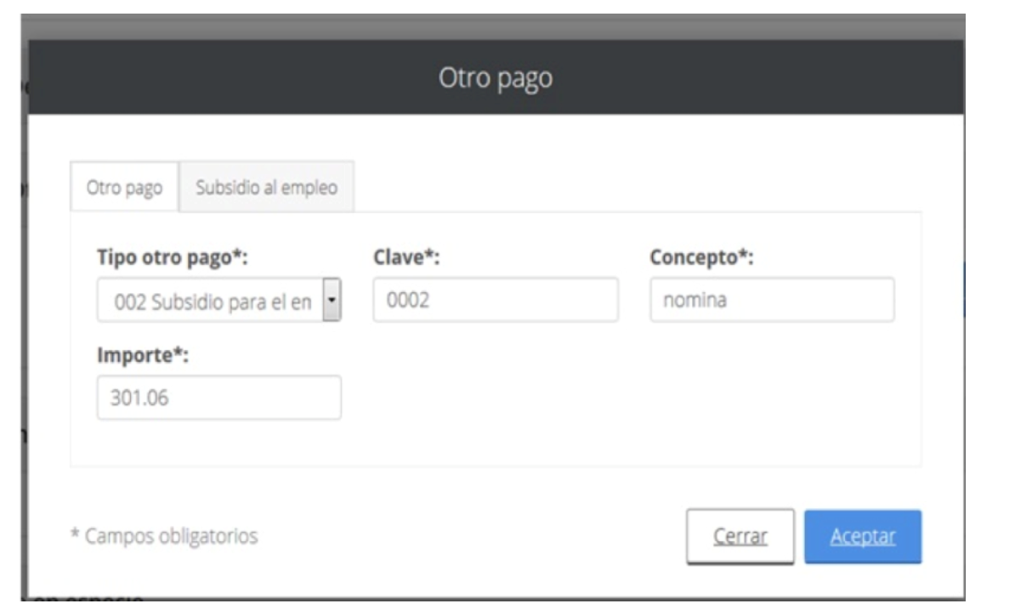Click the gray backdrop above the dialog
Screen dimensions: 1032x615
click(x=495, y=26)
